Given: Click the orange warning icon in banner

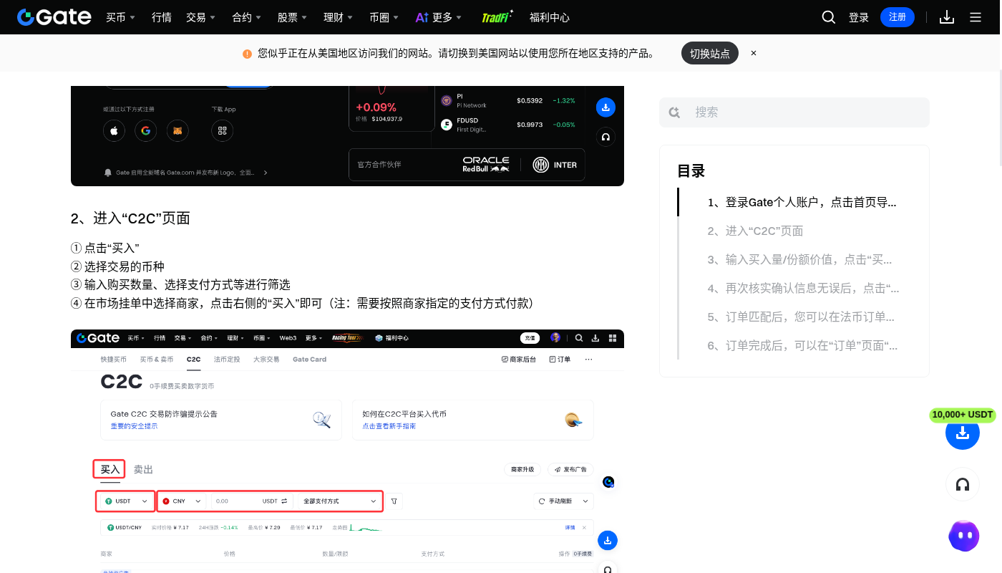Looking at the screenshot, I should tap(248, 54).
